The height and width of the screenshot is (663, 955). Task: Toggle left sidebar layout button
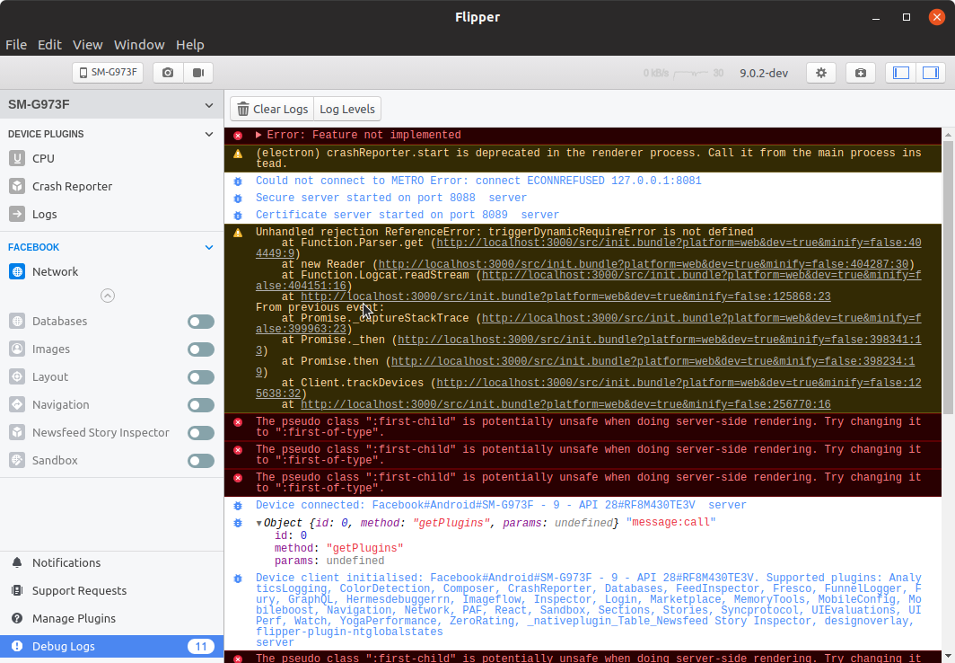pos(901,73)
